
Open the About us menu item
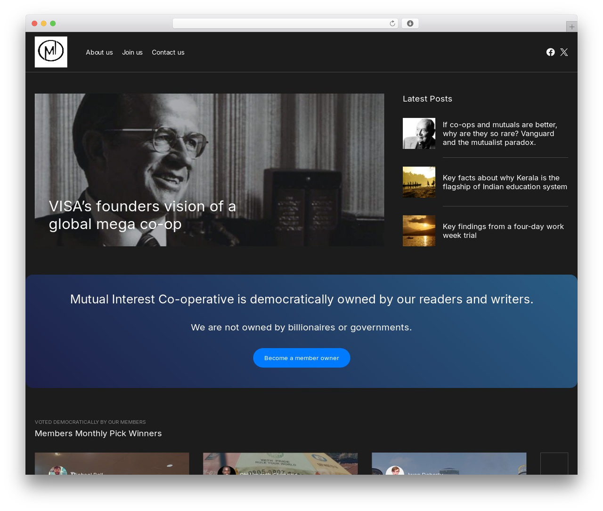[99, 52]
